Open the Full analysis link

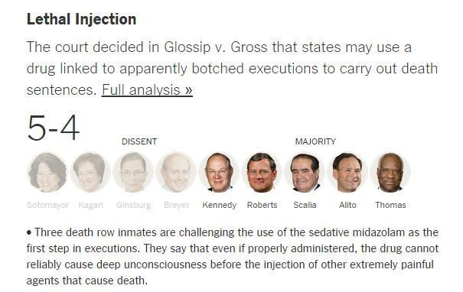pos(147,90)
